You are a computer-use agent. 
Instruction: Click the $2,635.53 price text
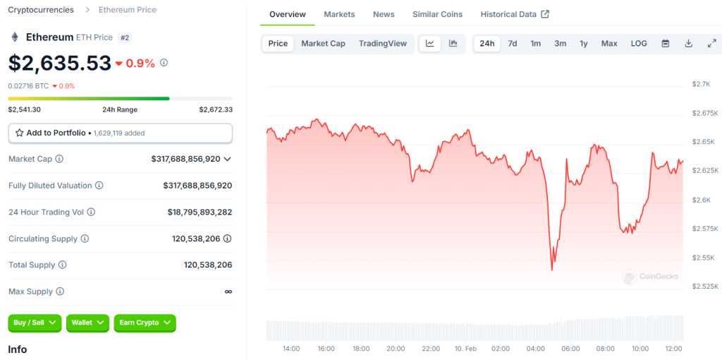[x=60, y=63]
